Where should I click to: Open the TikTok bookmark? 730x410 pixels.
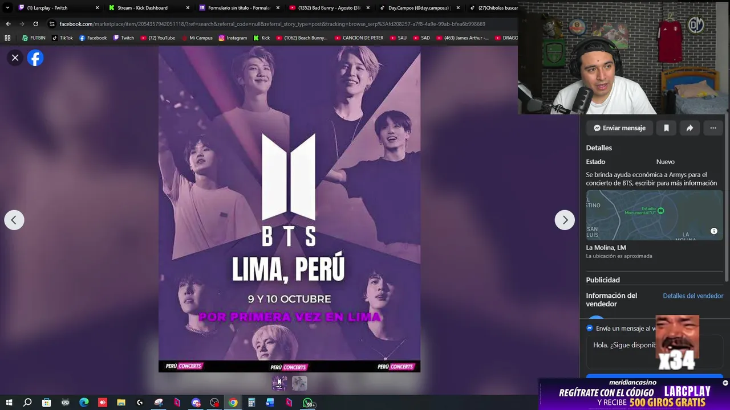pyautogui.click(x=62, y=38)
